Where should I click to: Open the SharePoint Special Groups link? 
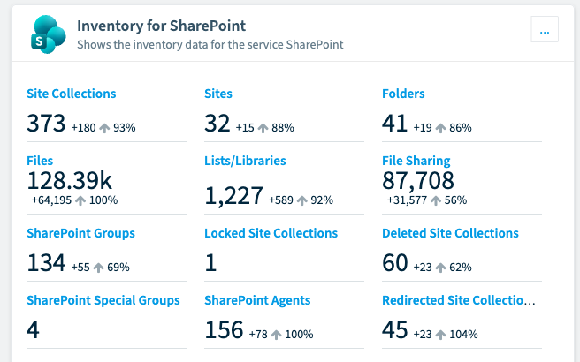[103, 300]
